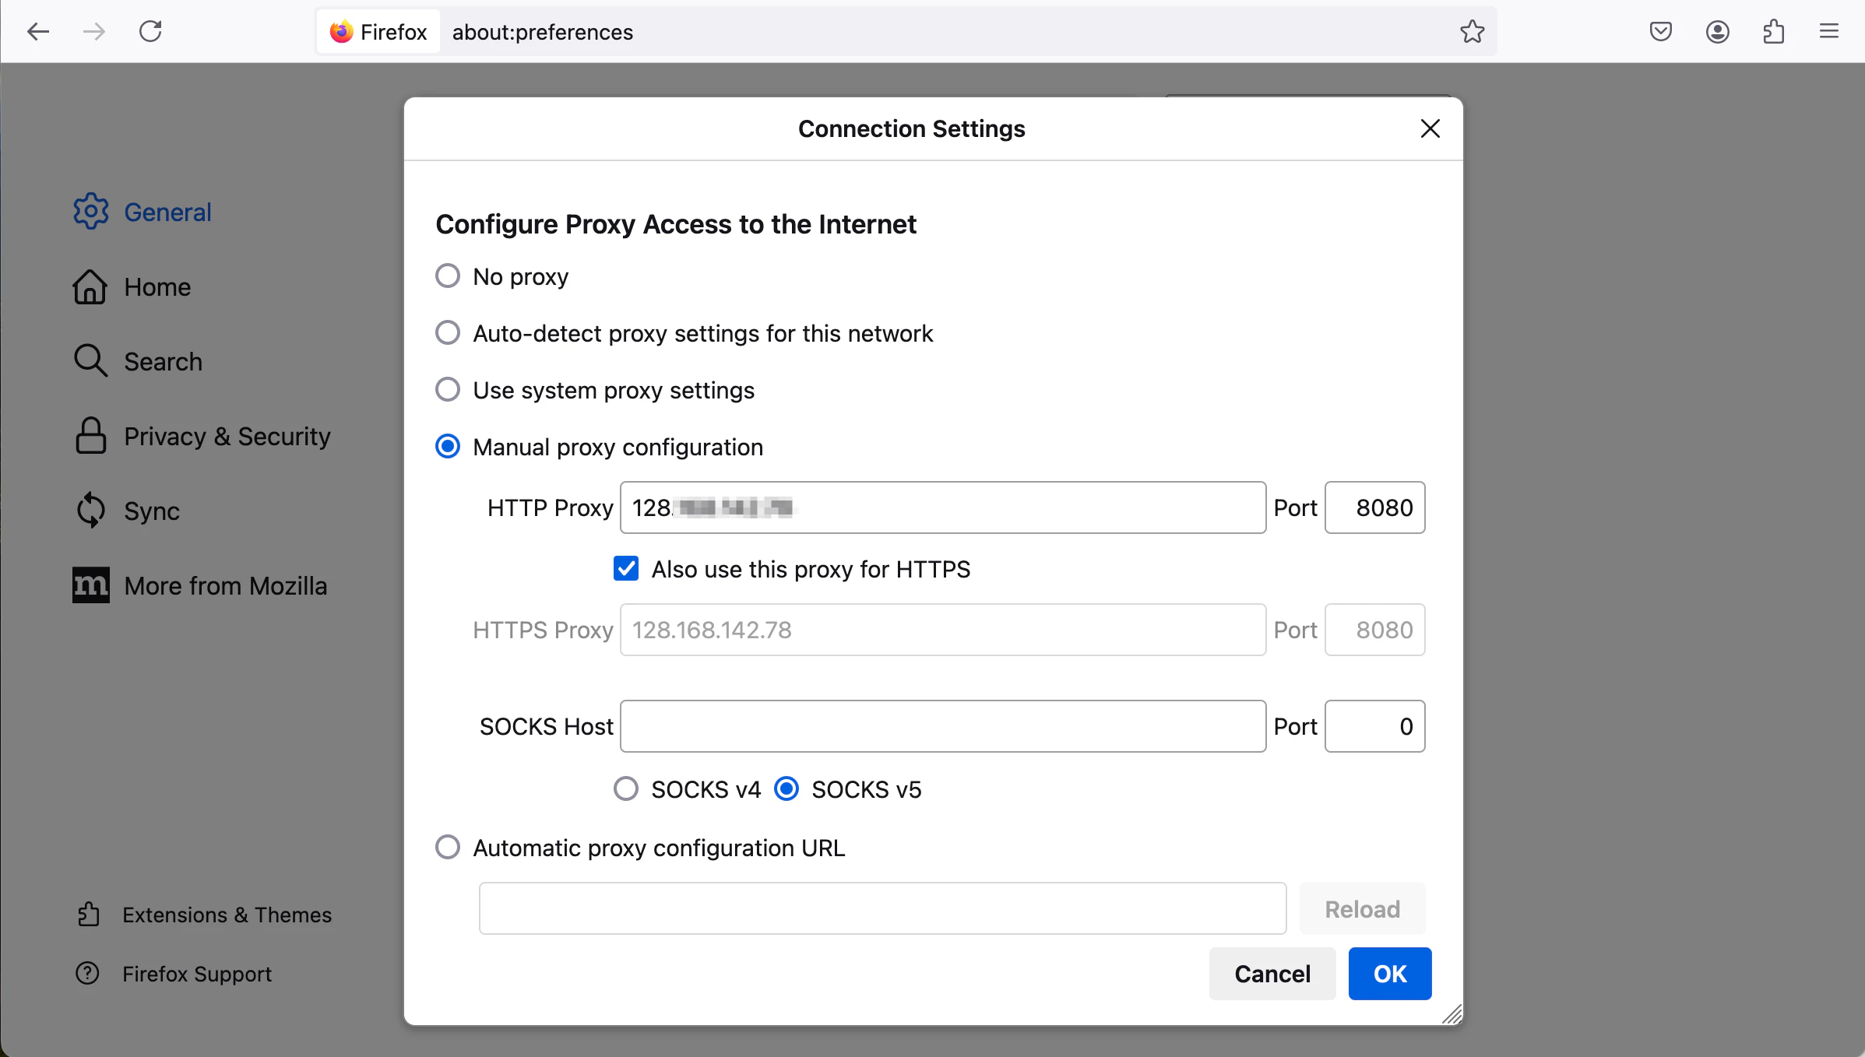Screen dimensions: 1865x1057
Task: Click the back navigation arrow
Action: [x=38, y=32]
